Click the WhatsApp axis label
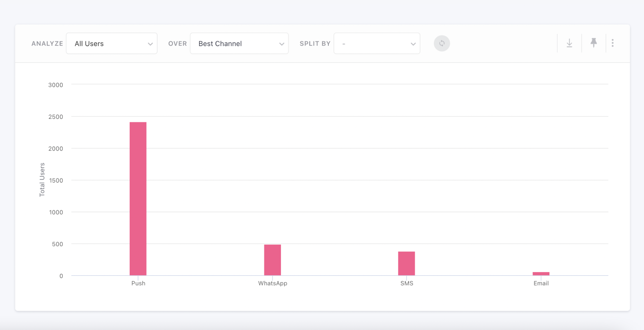The width and height of the screenshot is (644, 330). [272, 283]
